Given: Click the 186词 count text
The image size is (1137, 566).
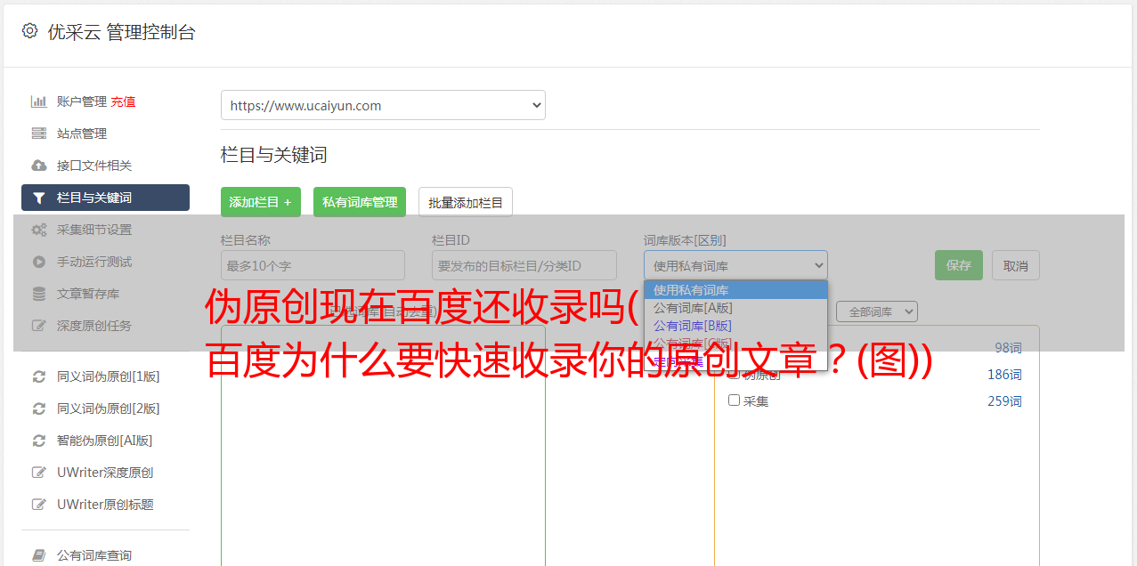Looking at the screenshot, I should 1004,375.
